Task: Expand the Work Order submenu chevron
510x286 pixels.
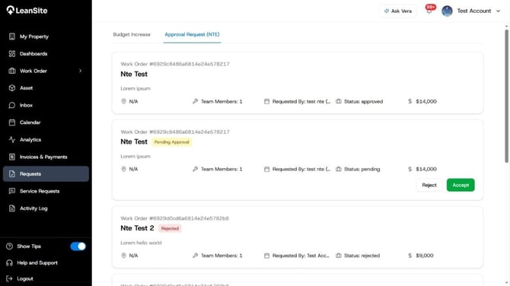Action: 81,71
